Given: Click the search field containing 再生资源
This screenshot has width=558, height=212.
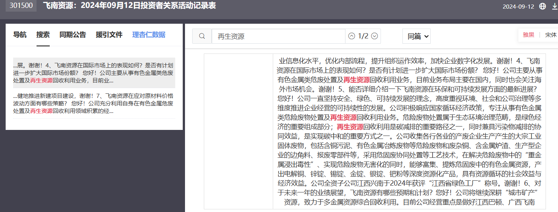Looking at the screenshot, I should 278,36.
